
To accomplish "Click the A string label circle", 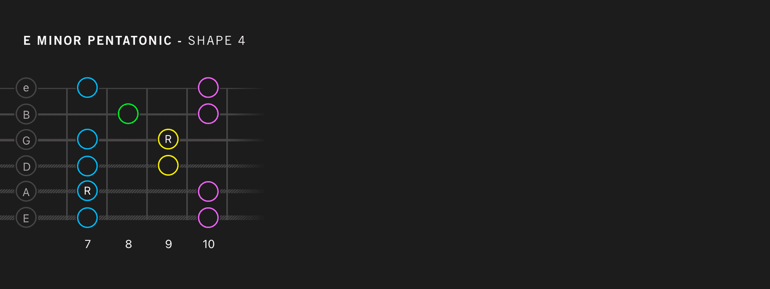I will [x=26, y=191].
